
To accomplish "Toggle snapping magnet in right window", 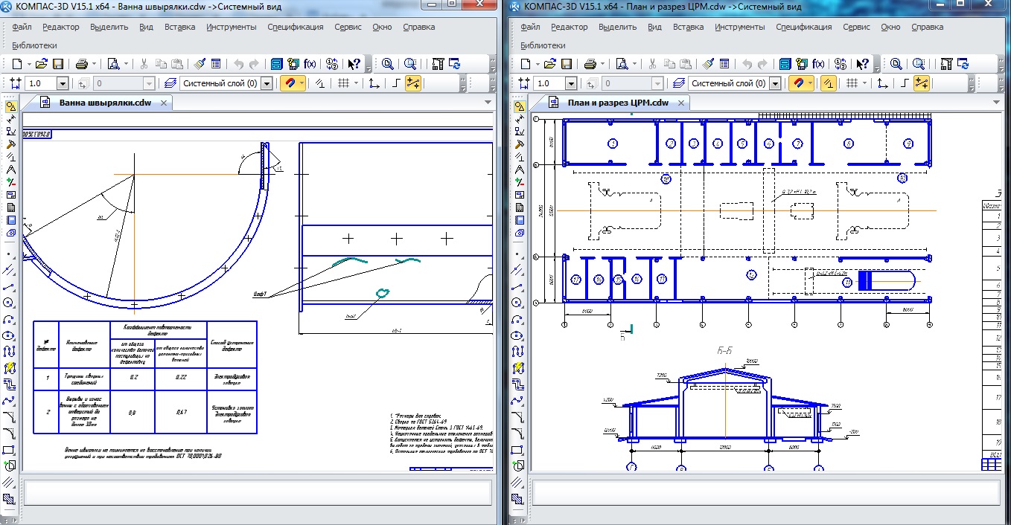I will (x=797, y=83).
